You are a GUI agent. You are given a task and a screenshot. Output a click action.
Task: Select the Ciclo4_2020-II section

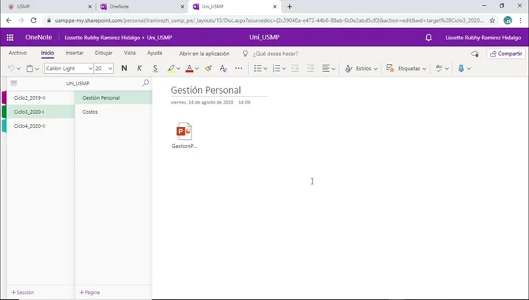40,126
